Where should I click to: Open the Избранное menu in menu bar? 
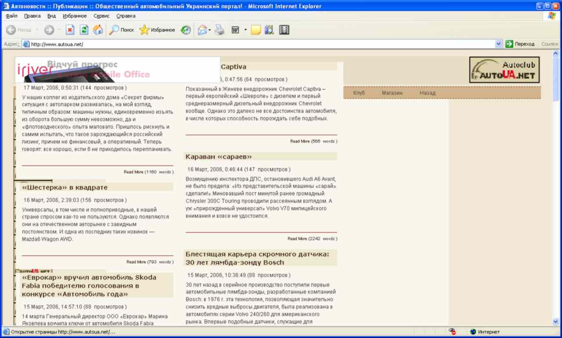click(x=75, y=16)
